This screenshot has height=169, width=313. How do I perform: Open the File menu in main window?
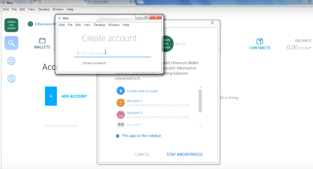tap(14, 9)
